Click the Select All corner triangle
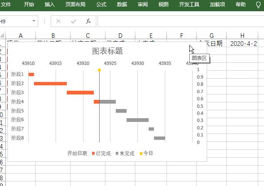 coord(2,35)
